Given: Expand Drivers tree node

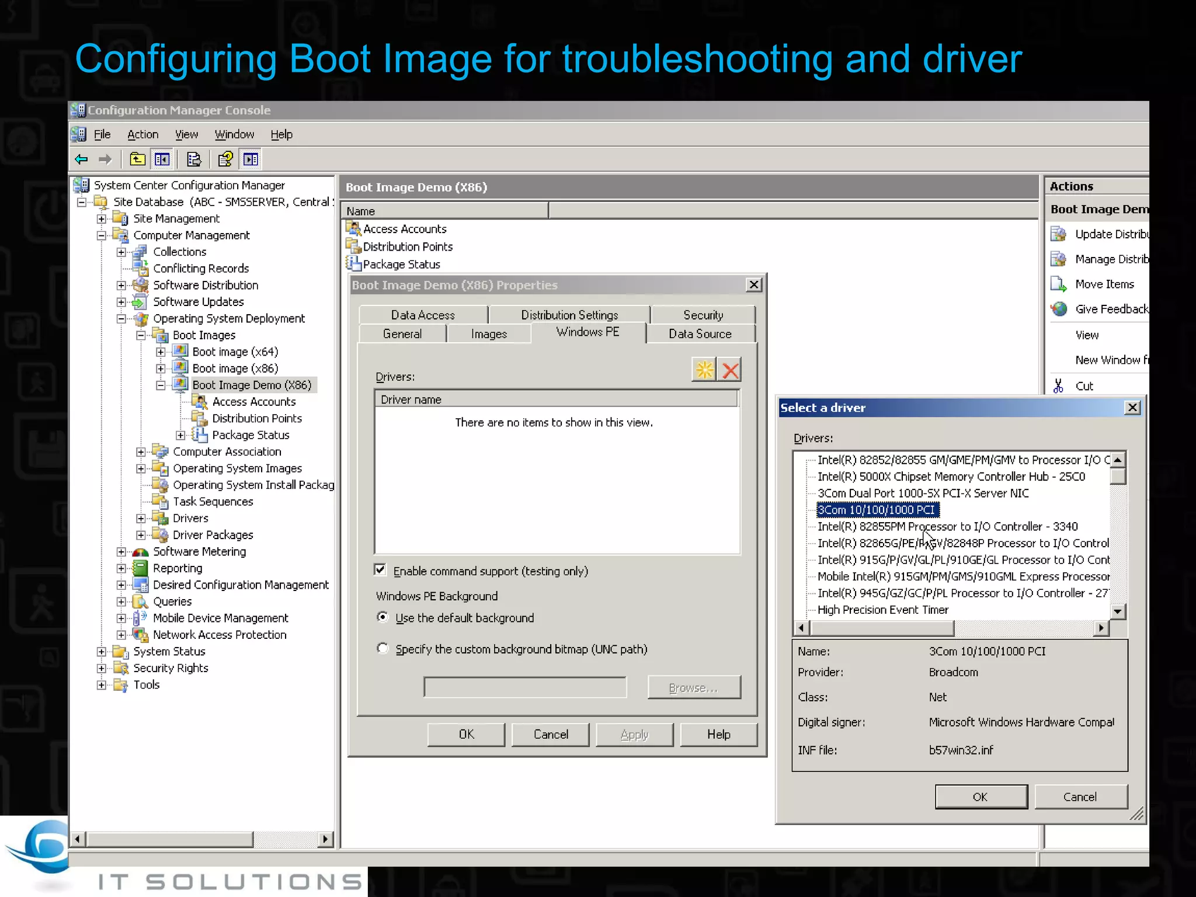Looking at the screenshot, I should click(141, 519).
